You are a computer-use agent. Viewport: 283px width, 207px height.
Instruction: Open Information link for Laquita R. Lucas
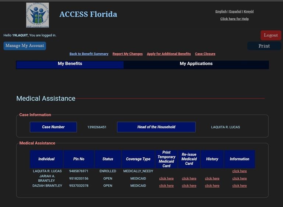[239, 171]
